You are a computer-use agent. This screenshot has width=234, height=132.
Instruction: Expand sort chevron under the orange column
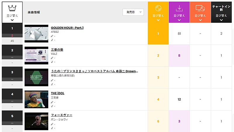point(200,20)
